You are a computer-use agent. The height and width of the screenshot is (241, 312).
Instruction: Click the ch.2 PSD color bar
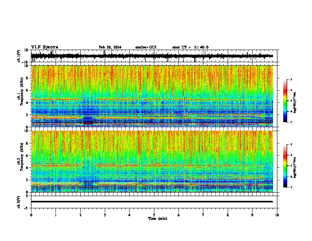(x=285, y=166)
